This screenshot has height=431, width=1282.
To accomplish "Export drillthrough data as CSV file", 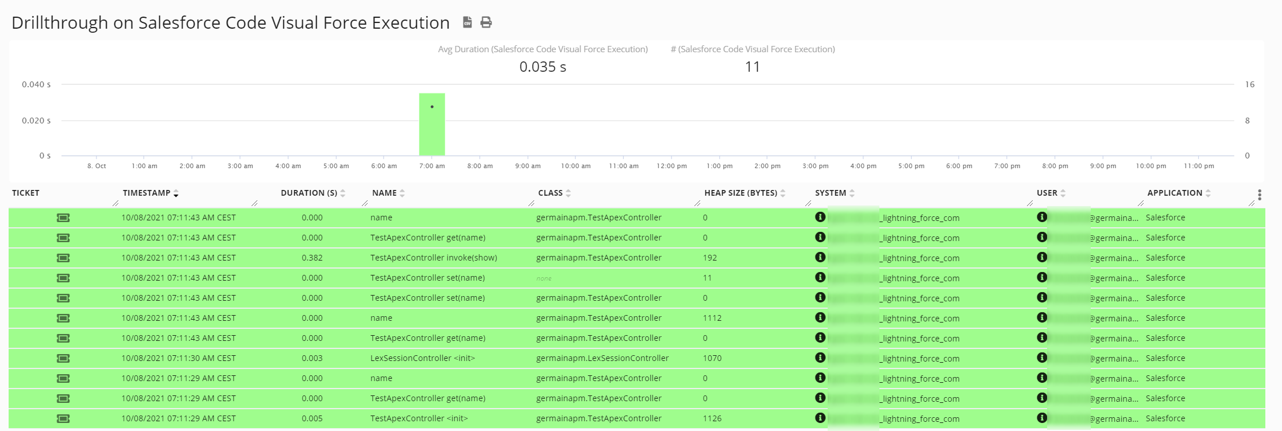I will tap(468, 22).
